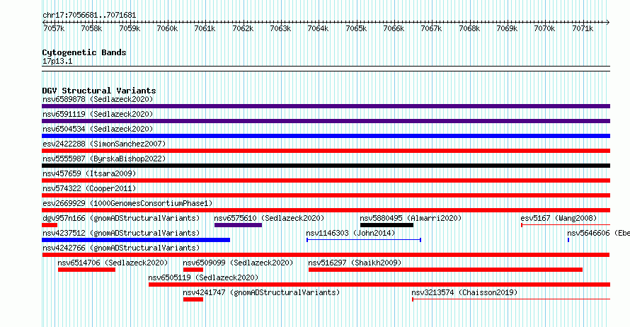The image size is (630, 327).
Task: Select the thin blue nsv1146303 line
Action: [x=364, y=240]
